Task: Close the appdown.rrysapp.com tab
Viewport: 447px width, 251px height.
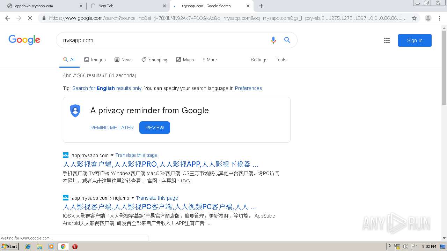Action: [x=81, y=6]
